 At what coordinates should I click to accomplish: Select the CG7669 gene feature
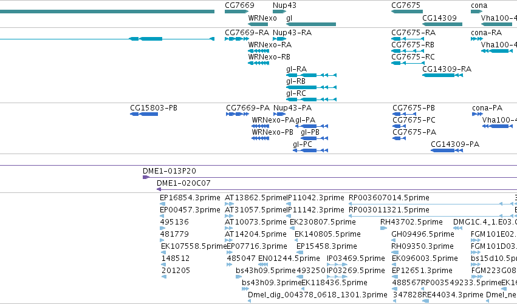pos(236,12)
